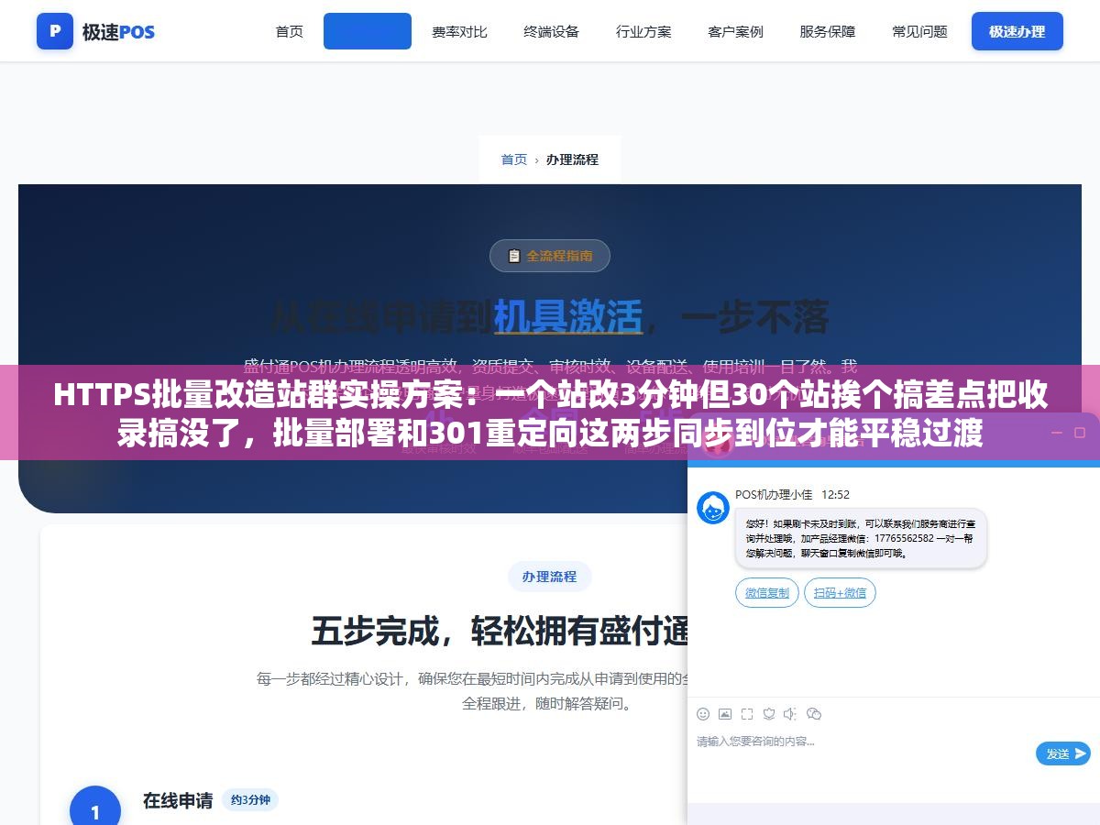
Task: Click the 办理流程 breadcrumb text
Action: (572, 159)
